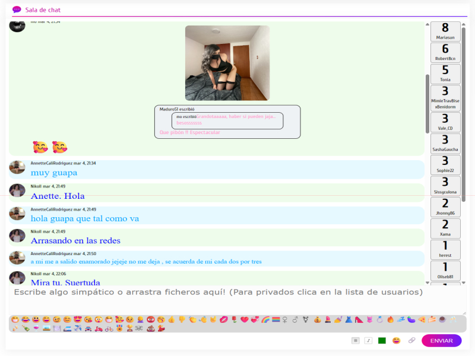Toggle bold text formatting

click(x=356, y=341)
